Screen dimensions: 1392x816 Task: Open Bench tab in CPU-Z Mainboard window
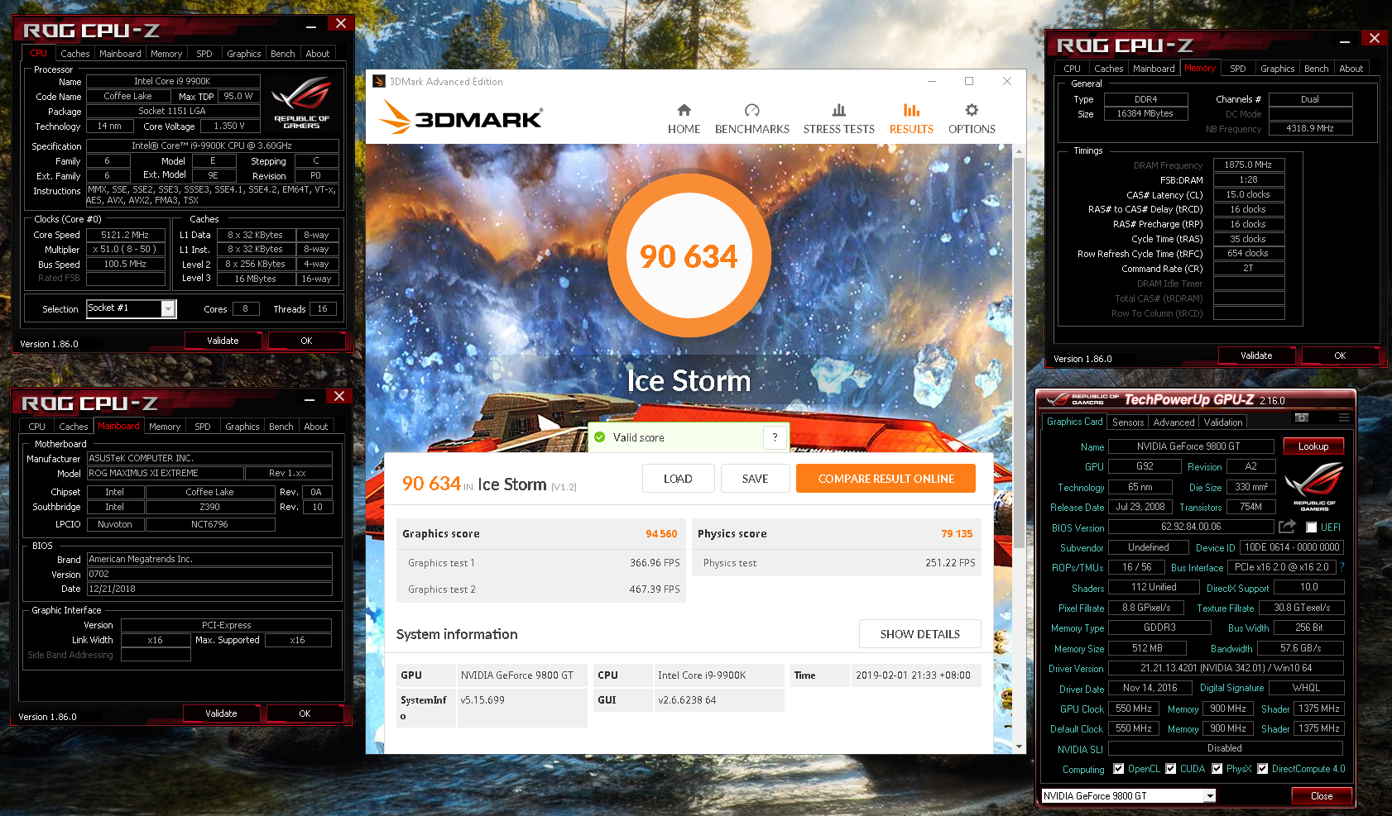281,427
